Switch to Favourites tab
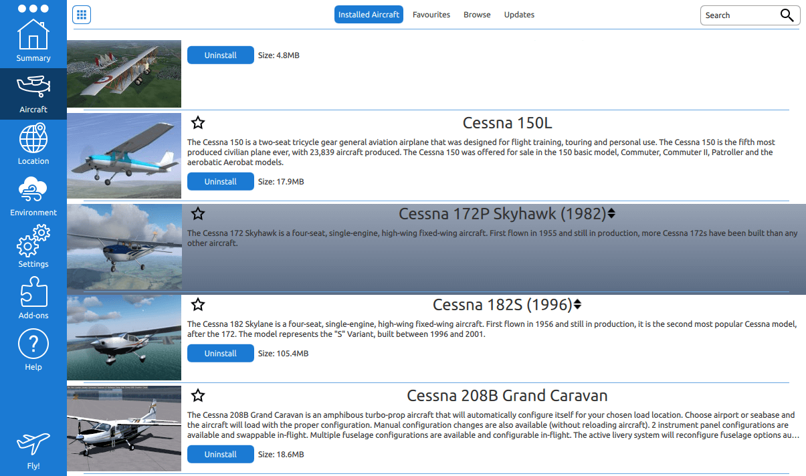This screenshot has width=806, height=476. click(431, 15)
